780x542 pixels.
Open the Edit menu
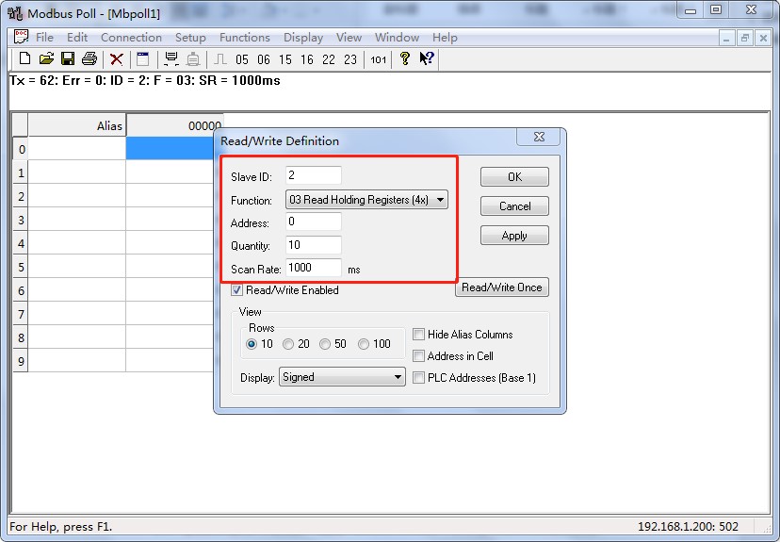[77, 38]
